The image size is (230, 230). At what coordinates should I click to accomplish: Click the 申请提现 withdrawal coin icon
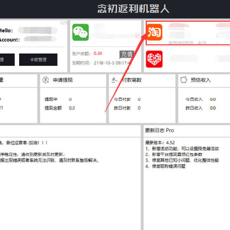(45, 80)
